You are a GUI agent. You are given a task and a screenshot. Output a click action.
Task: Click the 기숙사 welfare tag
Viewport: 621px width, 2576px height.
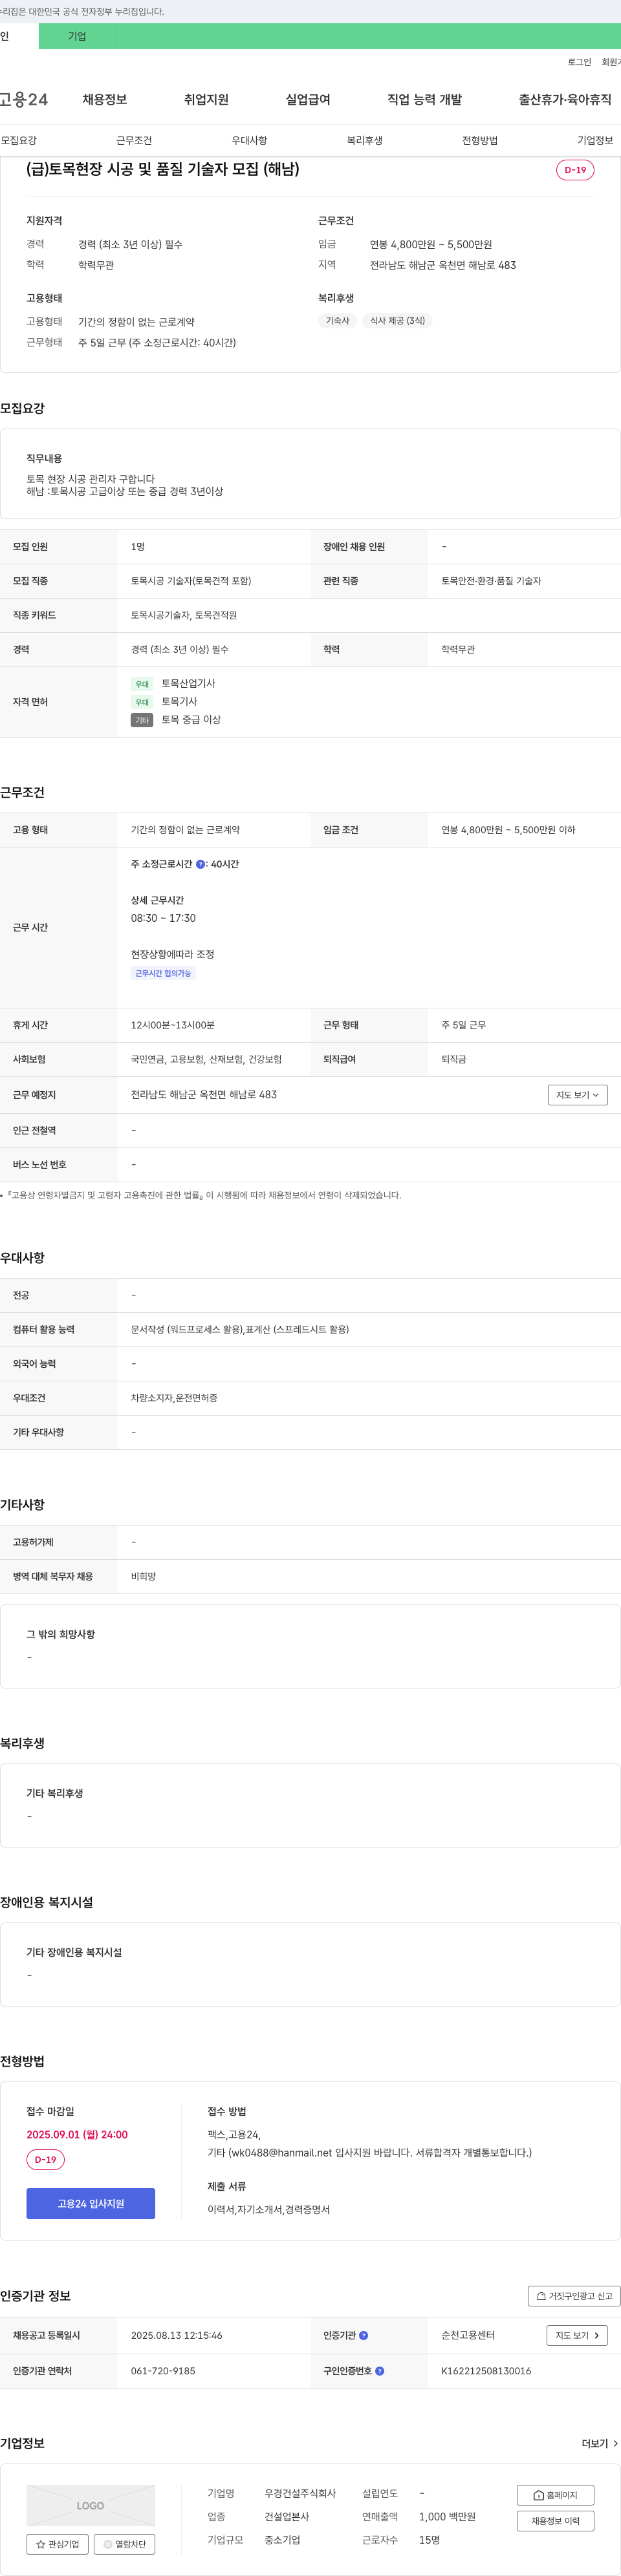click(x=338, y=321)
